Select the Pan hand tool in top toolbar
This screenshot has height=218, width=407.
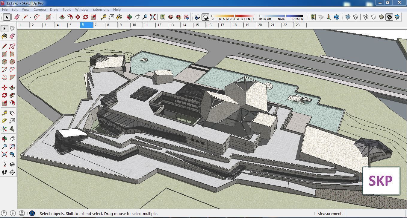(137, 17)
